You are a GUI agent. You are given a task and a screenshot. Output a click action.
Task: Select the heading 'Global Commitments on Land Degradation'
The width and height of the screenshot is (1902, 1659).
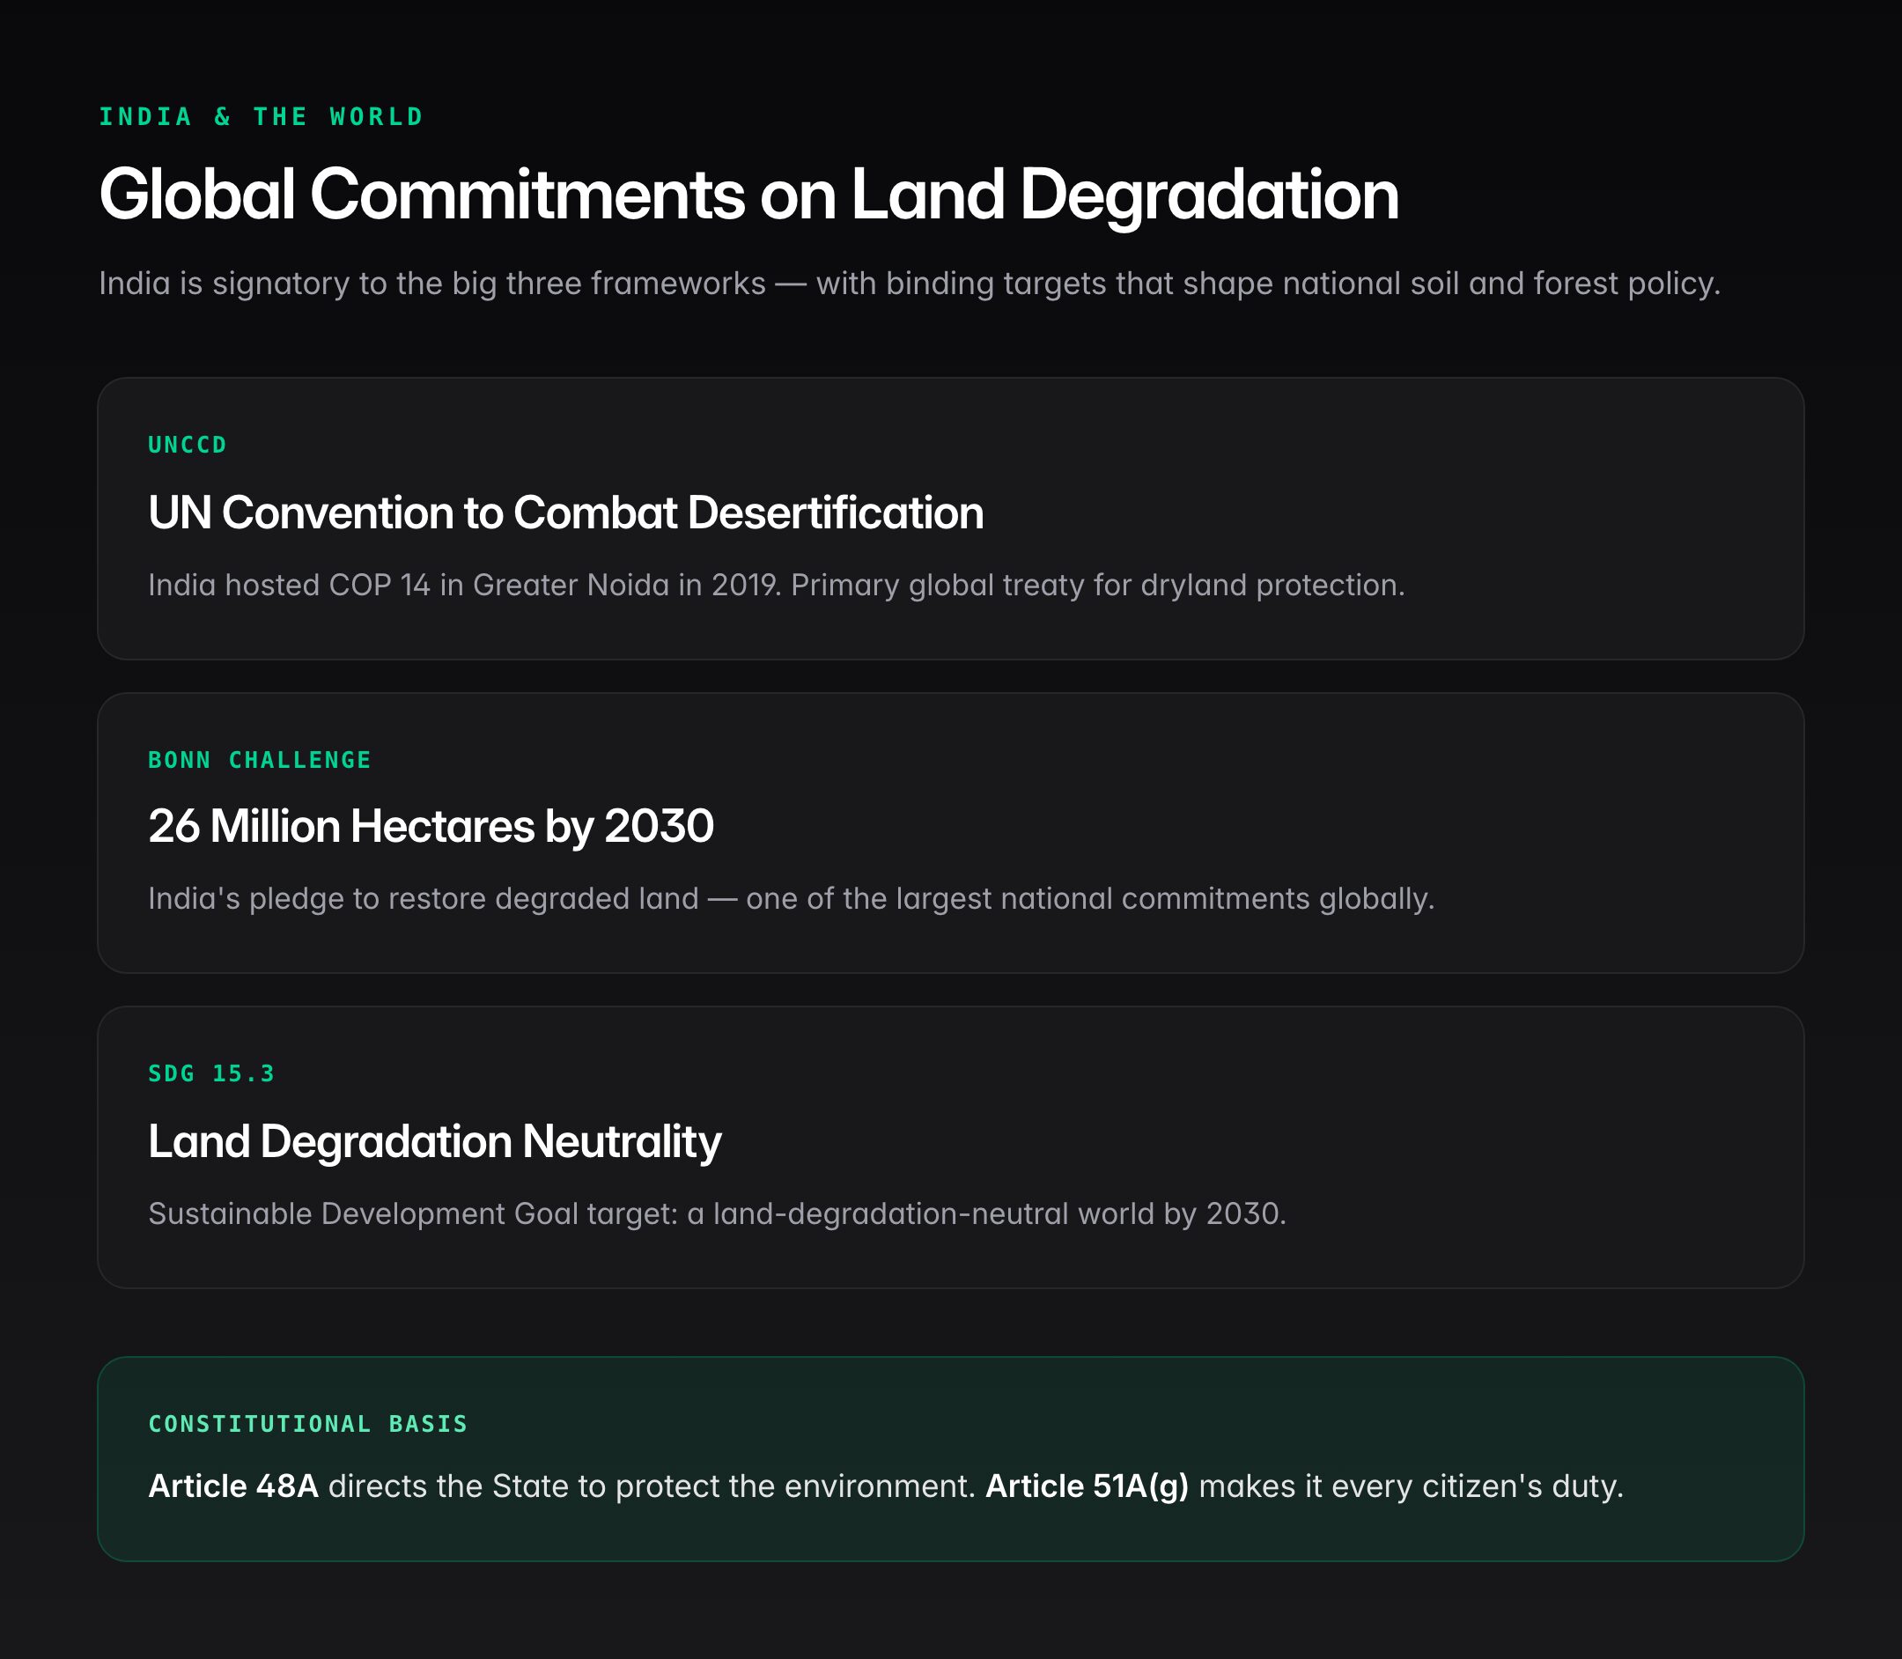(748, 195)
